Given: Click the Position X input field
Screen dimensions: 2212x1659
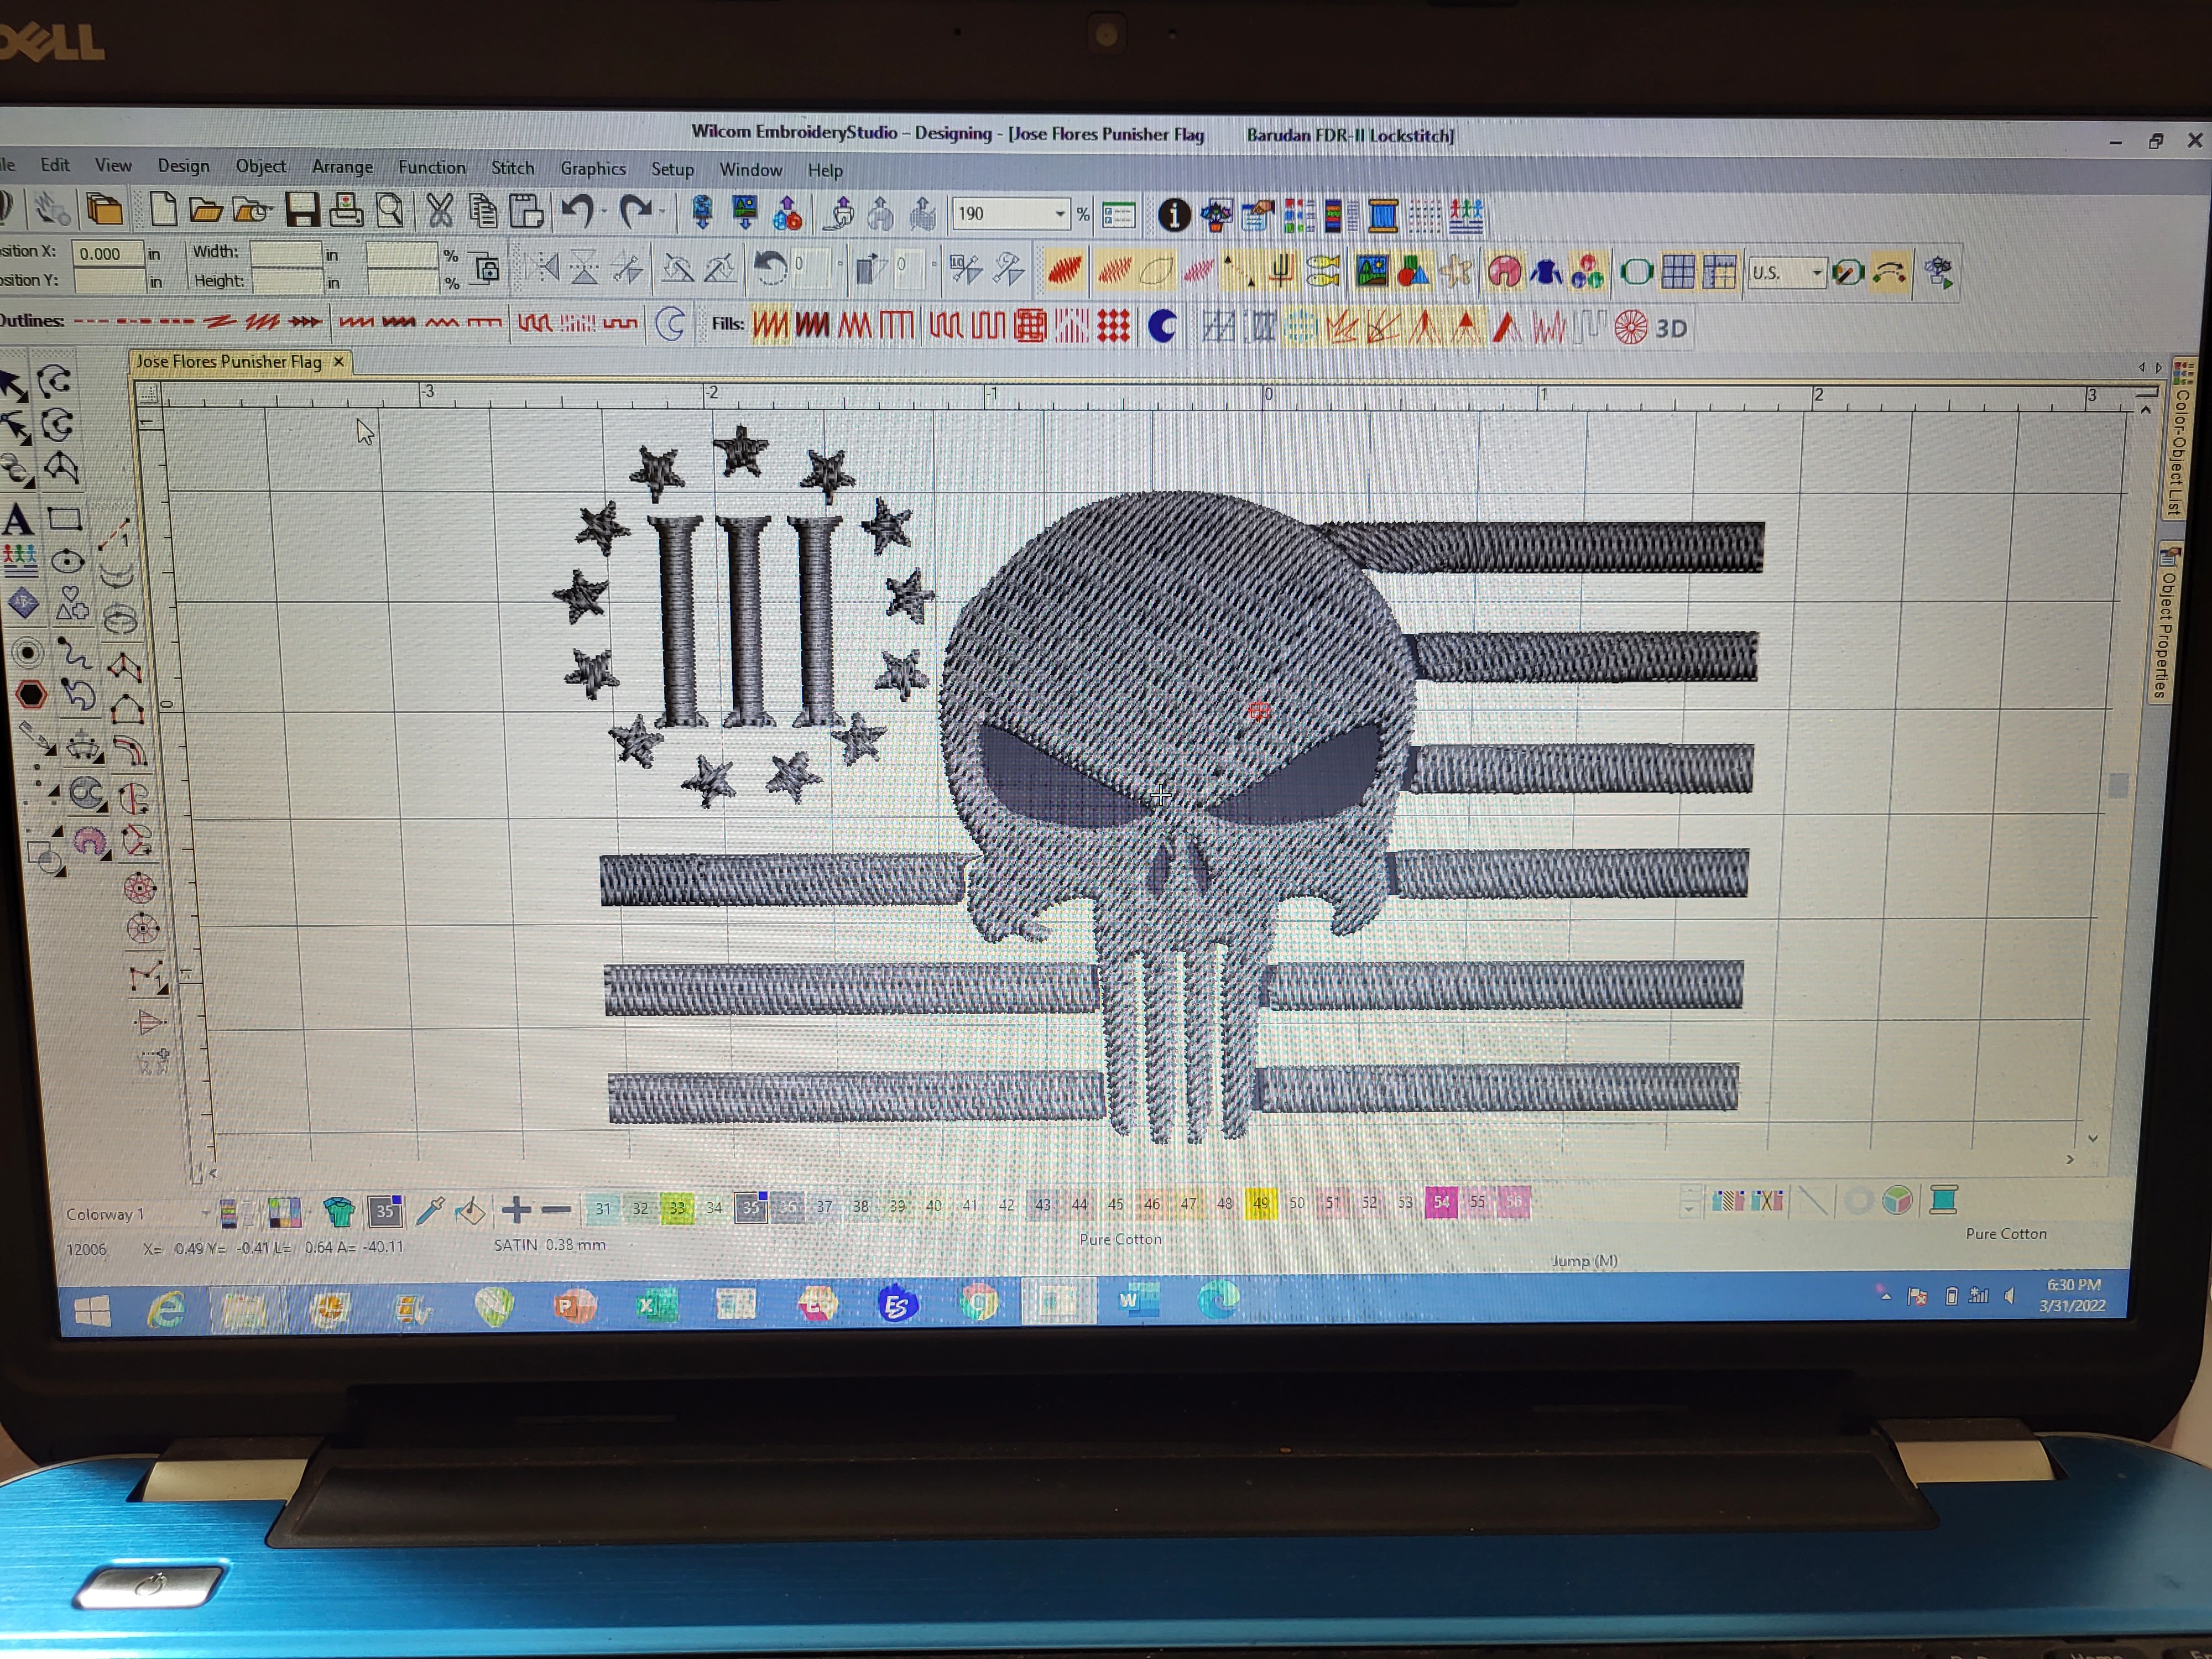Looking at the screenshot, I should coord(108,253).
